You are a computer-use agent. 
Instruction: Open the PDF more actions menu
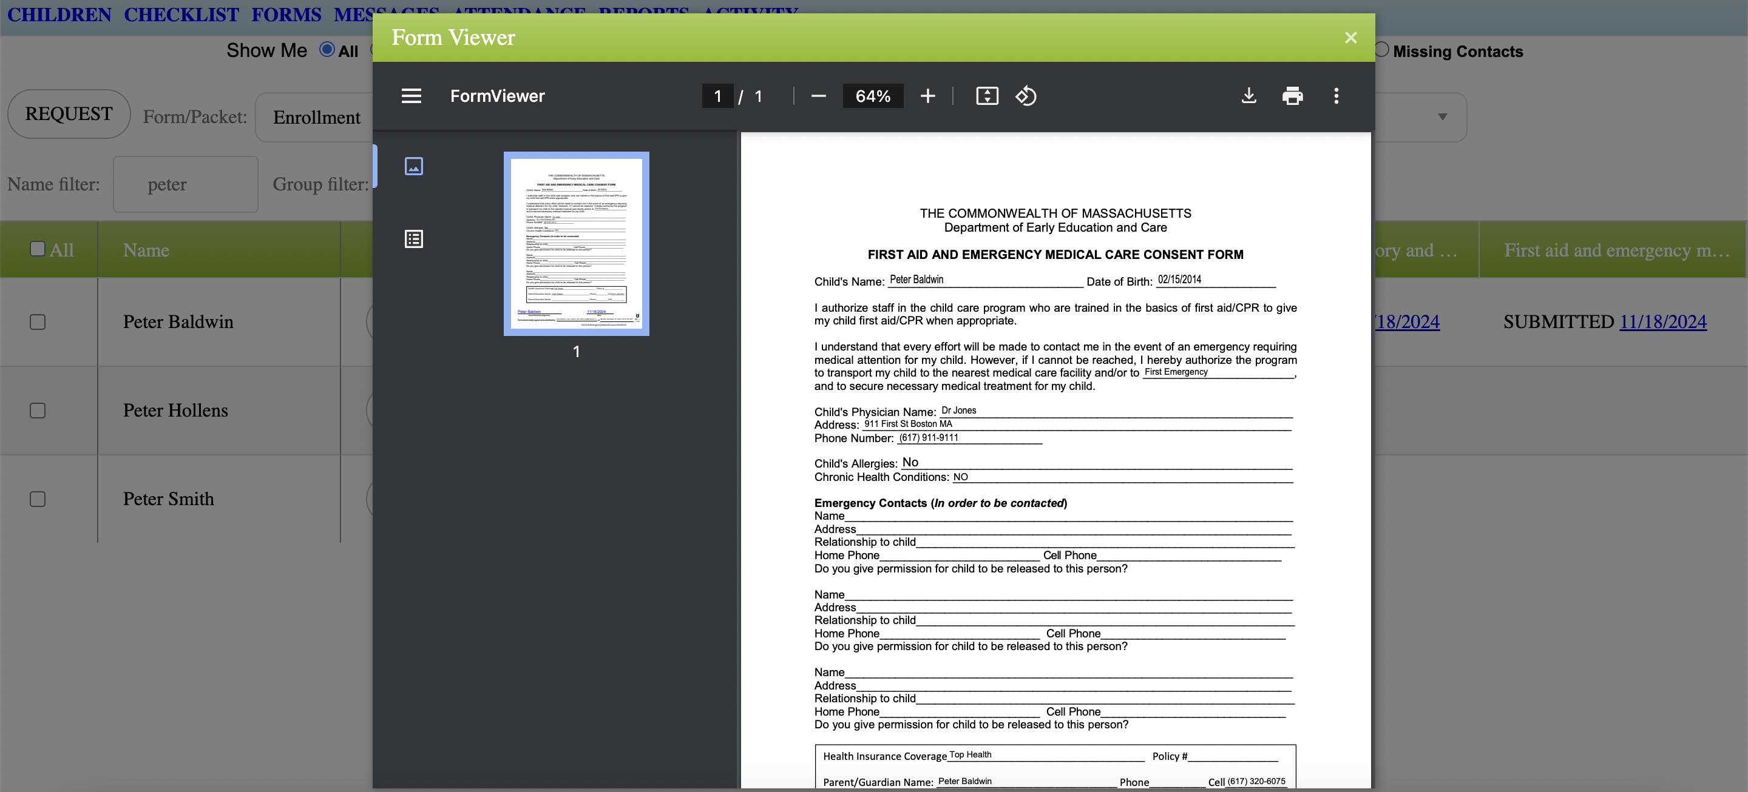coord(1336,96)
